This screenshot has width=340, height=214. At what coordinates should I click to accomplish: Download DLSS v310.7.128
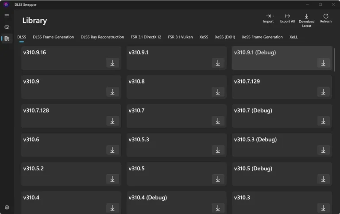(112, 121)
